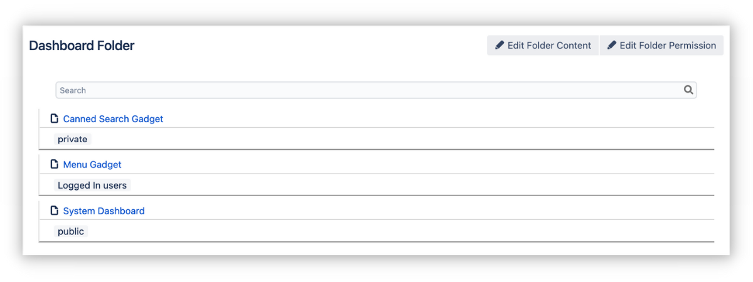753x282 pixels.
Task: Click the pencil icon beside Edit Folder Permission
Action: [612, 45]
